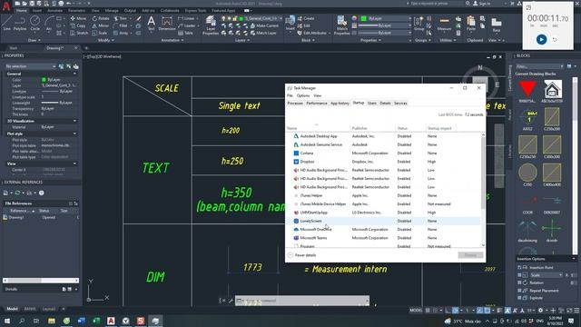The height and width of the screenshot is (327, 581).
Task: Toggle the Scale checkbox in Insertion Options
Action: [x=519, y=275]
